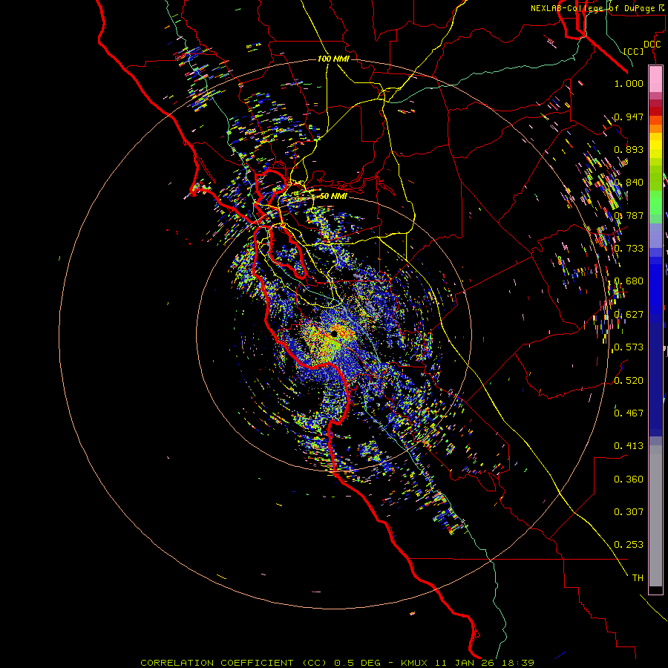The image size is (668, 668).
Task: Click the 0.307 legend value
Action: 629,511
